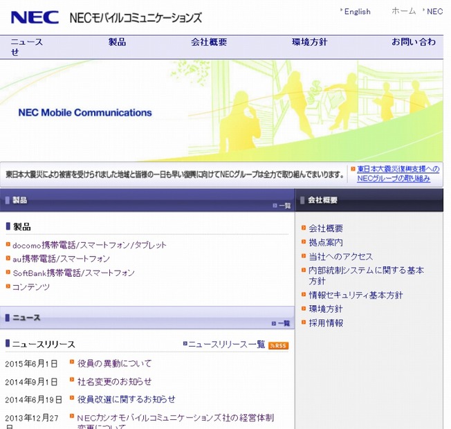Open 拠点案内 sidebar link
This screenshot has height=429, width=451.
pos(326,243)
